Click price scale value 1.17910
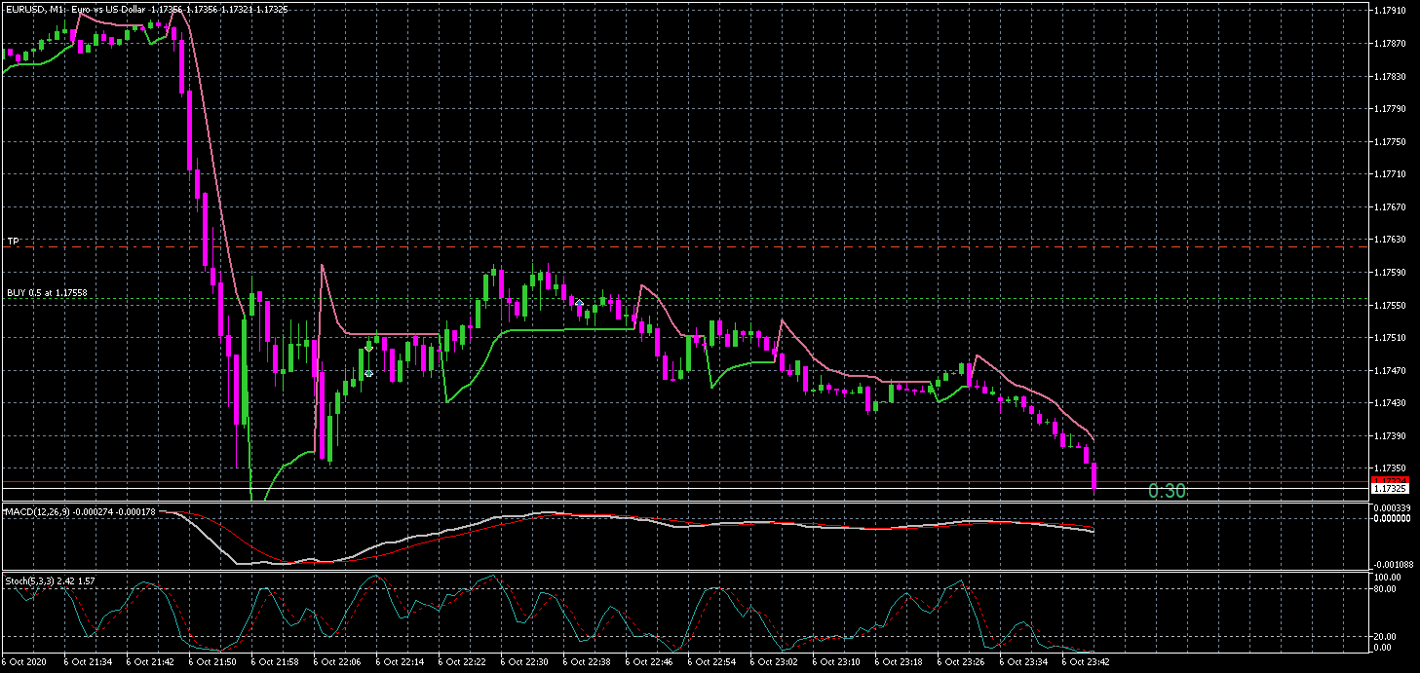The image size is (1420, 673). coord(1389,11)
